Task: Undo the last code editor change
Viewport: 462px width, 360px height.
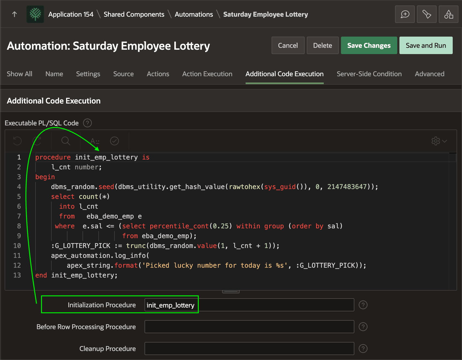Action: (17, 141)
